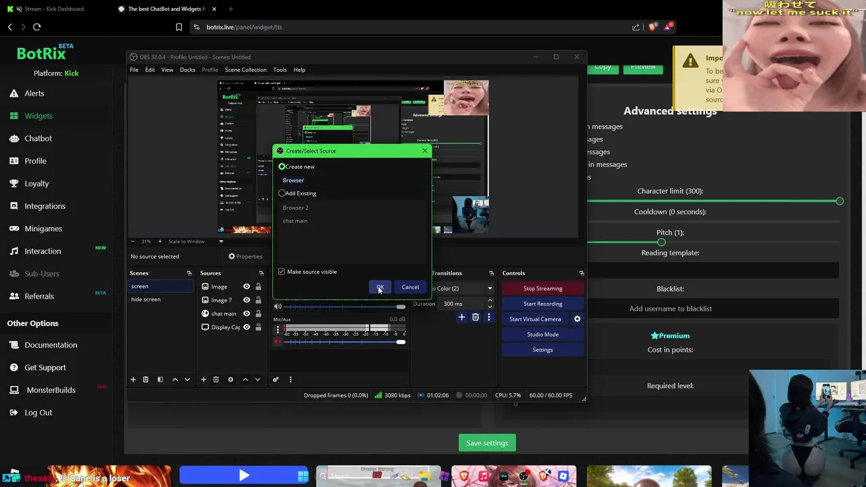Switch to Stream - Kick Dashboard tab

pyautogui.click(x=54, y=9)
